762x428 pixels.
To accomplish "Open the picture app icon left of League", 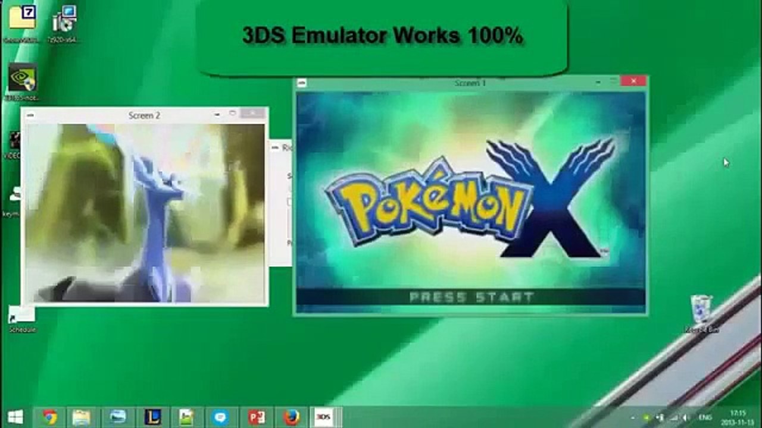I will (117, 417).
